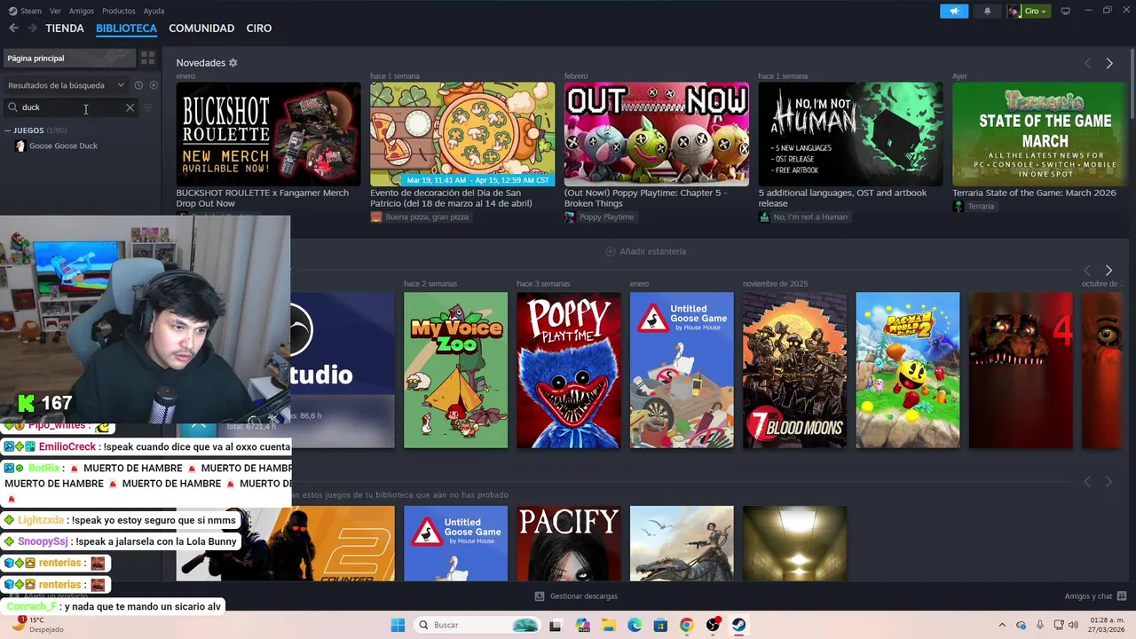Go back with the left arrow
This screenshot has height=639, width=1136.
tap(13, 28)
